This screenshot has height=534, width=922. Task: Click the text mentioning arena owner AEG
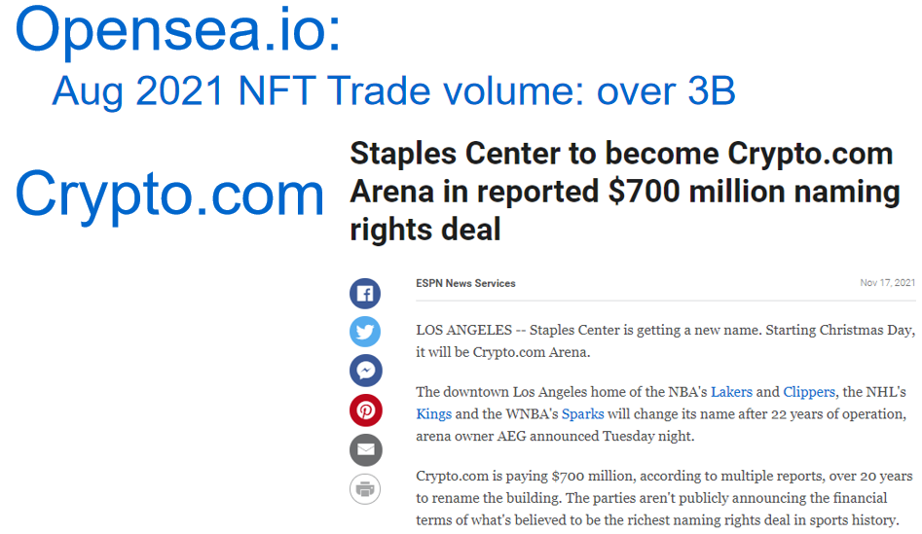(x=555, y=437)
